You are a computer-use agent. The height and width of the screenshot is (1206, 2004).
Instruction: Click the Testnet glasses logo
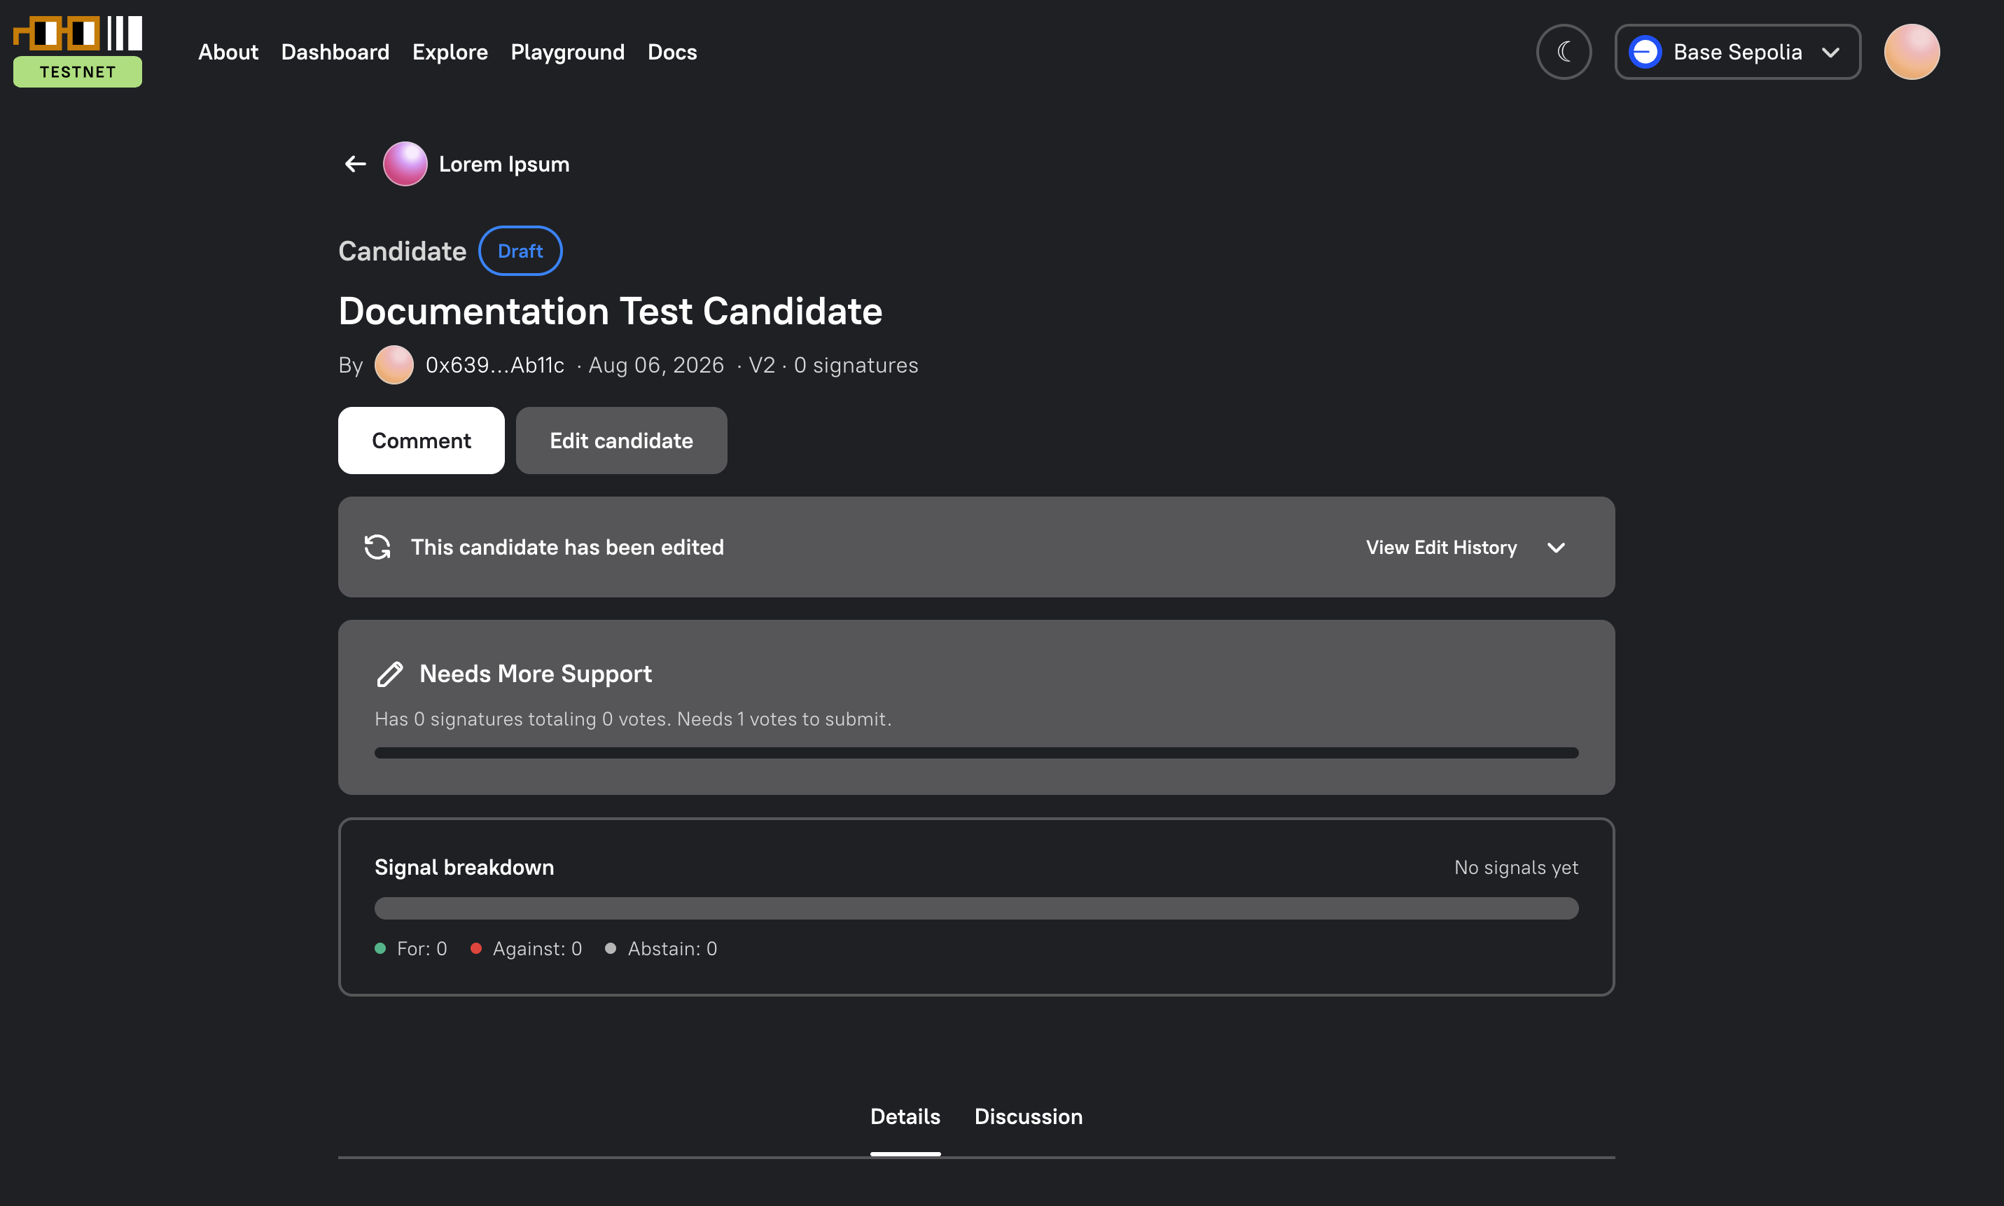77,51
